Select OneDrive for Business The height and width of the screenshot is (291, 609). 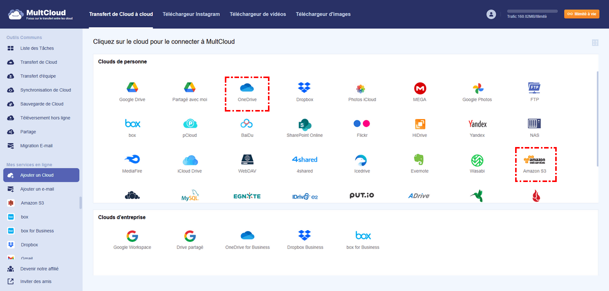(247, 240)
